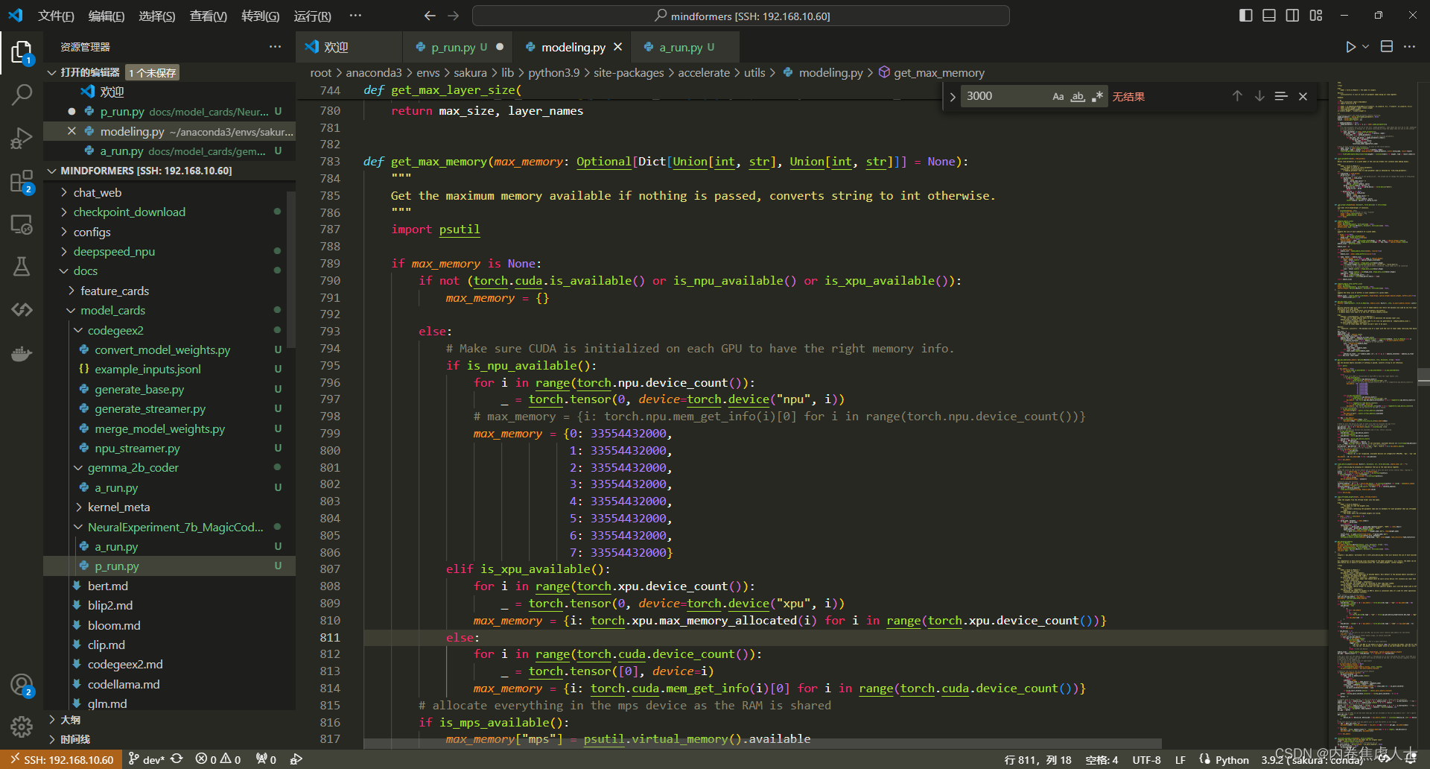Open the 查看 menu
Screen dimensions: 1430x769
208,16
